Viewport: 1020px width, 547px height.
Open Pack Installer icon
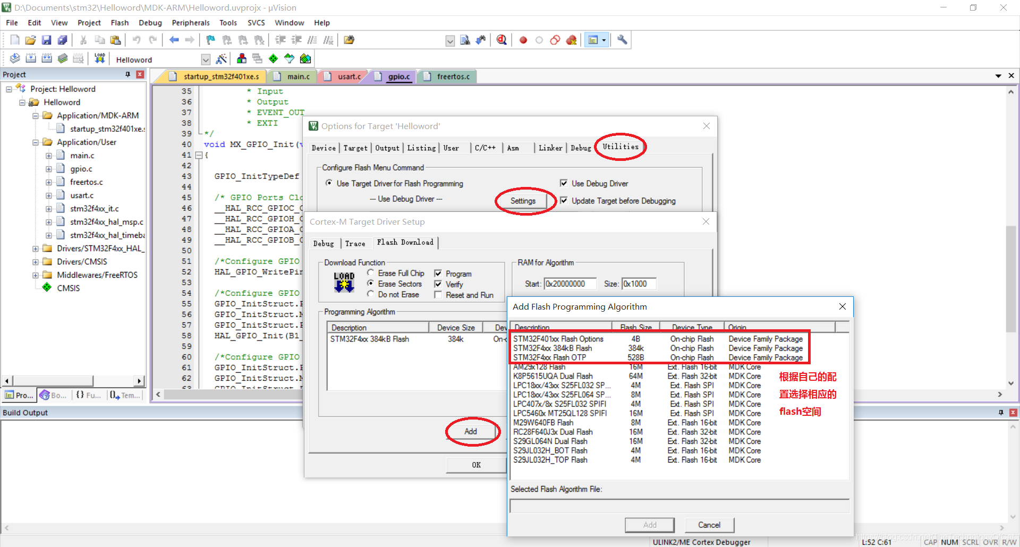[x=305, y=58]
